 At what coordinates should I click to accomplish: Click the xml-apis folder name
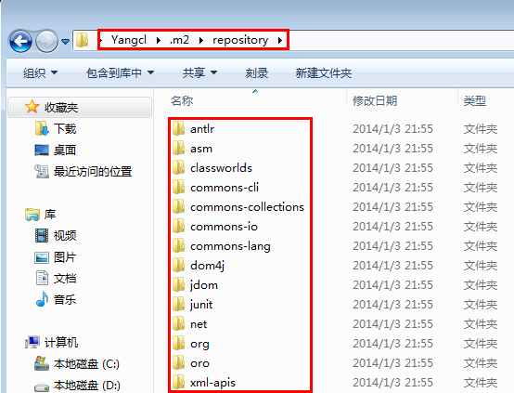[x=212, y=383]
